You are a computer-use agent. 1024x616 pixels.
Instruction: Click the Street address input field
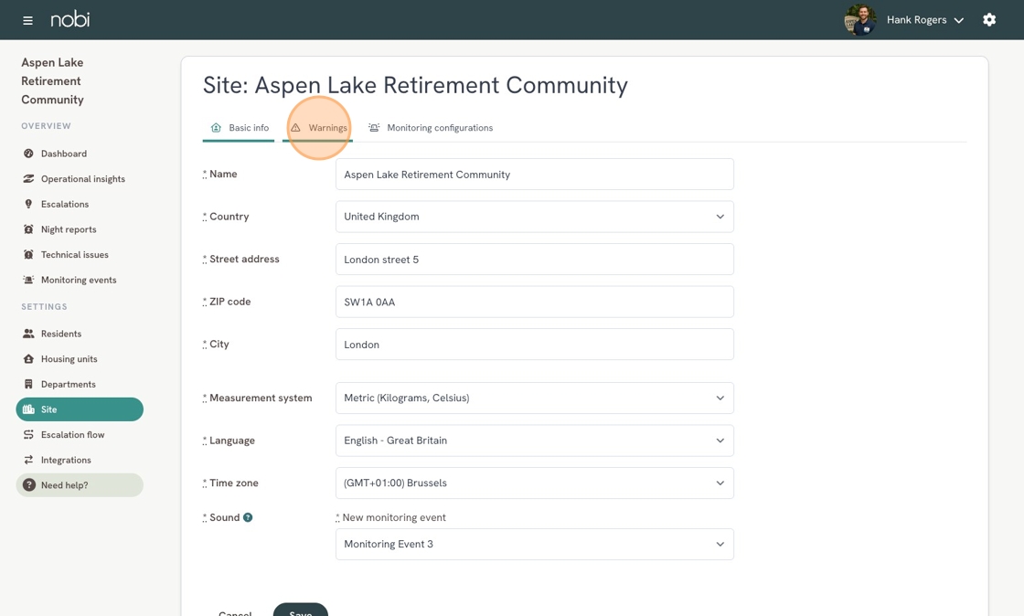click(x=534, y=259)
